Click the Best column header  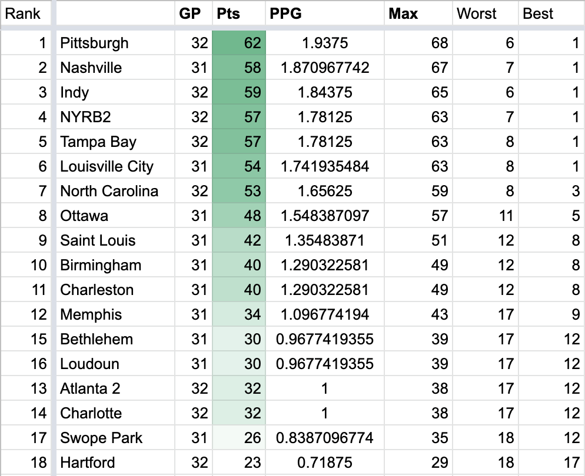tap(539, 13)
